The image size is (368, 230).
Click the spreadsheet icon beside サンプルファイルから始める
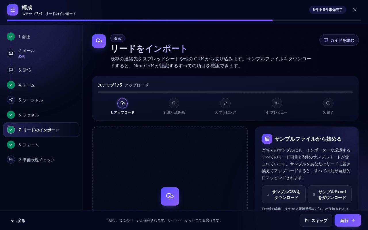pos(267,139)
